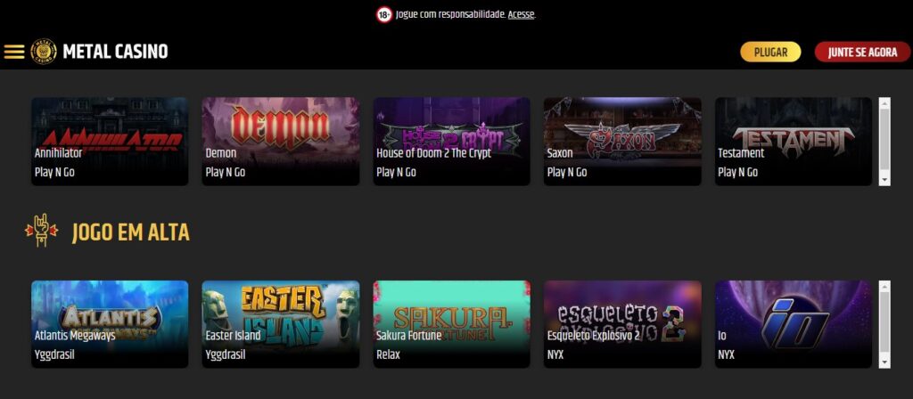Click the Junte Se Agora button
This screenshot has height=399, width=913.
[x=862, y=52]
